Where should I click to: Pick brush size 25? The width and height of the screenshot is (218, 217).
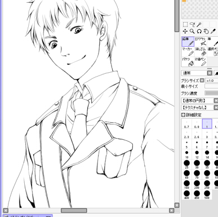186,165
